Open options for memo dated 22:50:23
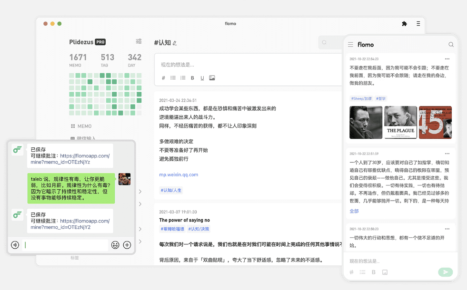Screen dimensions: 467x290 pos(447,229)
